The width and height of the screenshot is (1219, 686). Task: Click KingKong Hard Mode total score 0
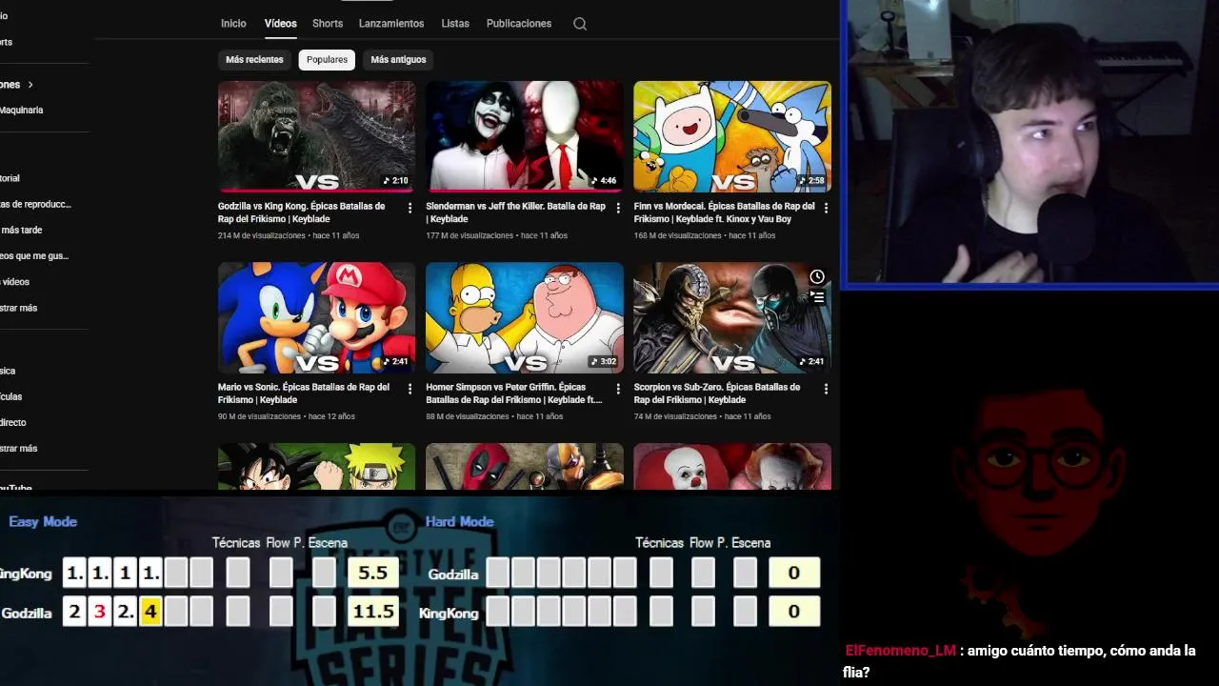tap(794, 612)
